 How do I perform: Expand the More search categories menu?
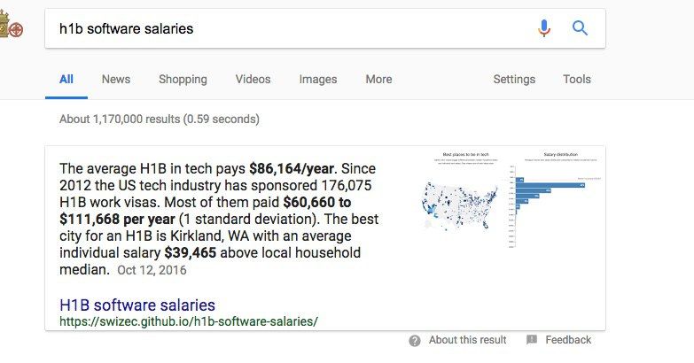[x=378, y=80]
